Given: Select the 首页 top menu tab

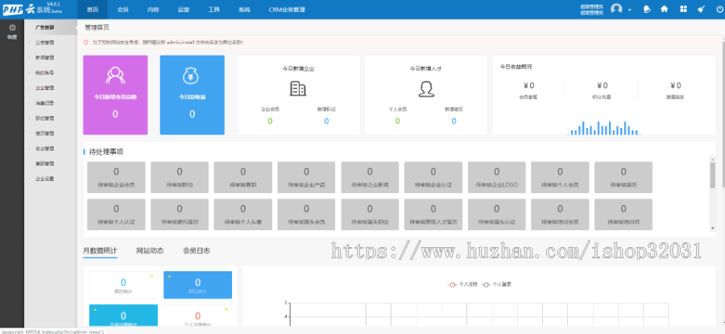Looking at the screenshot, I should coord(93,9).
